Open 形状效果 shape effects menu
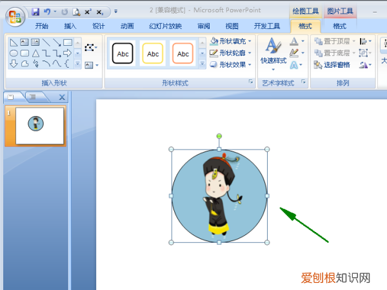 click(x=230, y=65)
